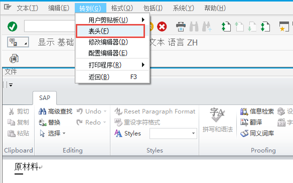
Task: Open the window menu icon beside 文本(T)
Action: (8, 7)
